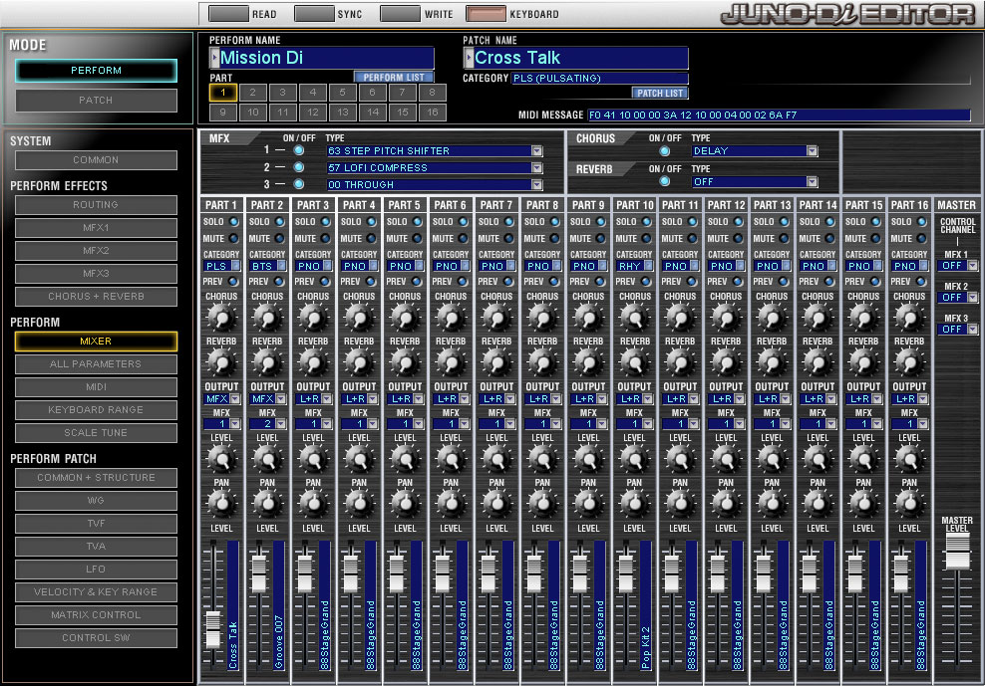This screenshot has height=686, width=985.
Task: Click the Part 7 reverb send knob
Action: tap(496, 362)
